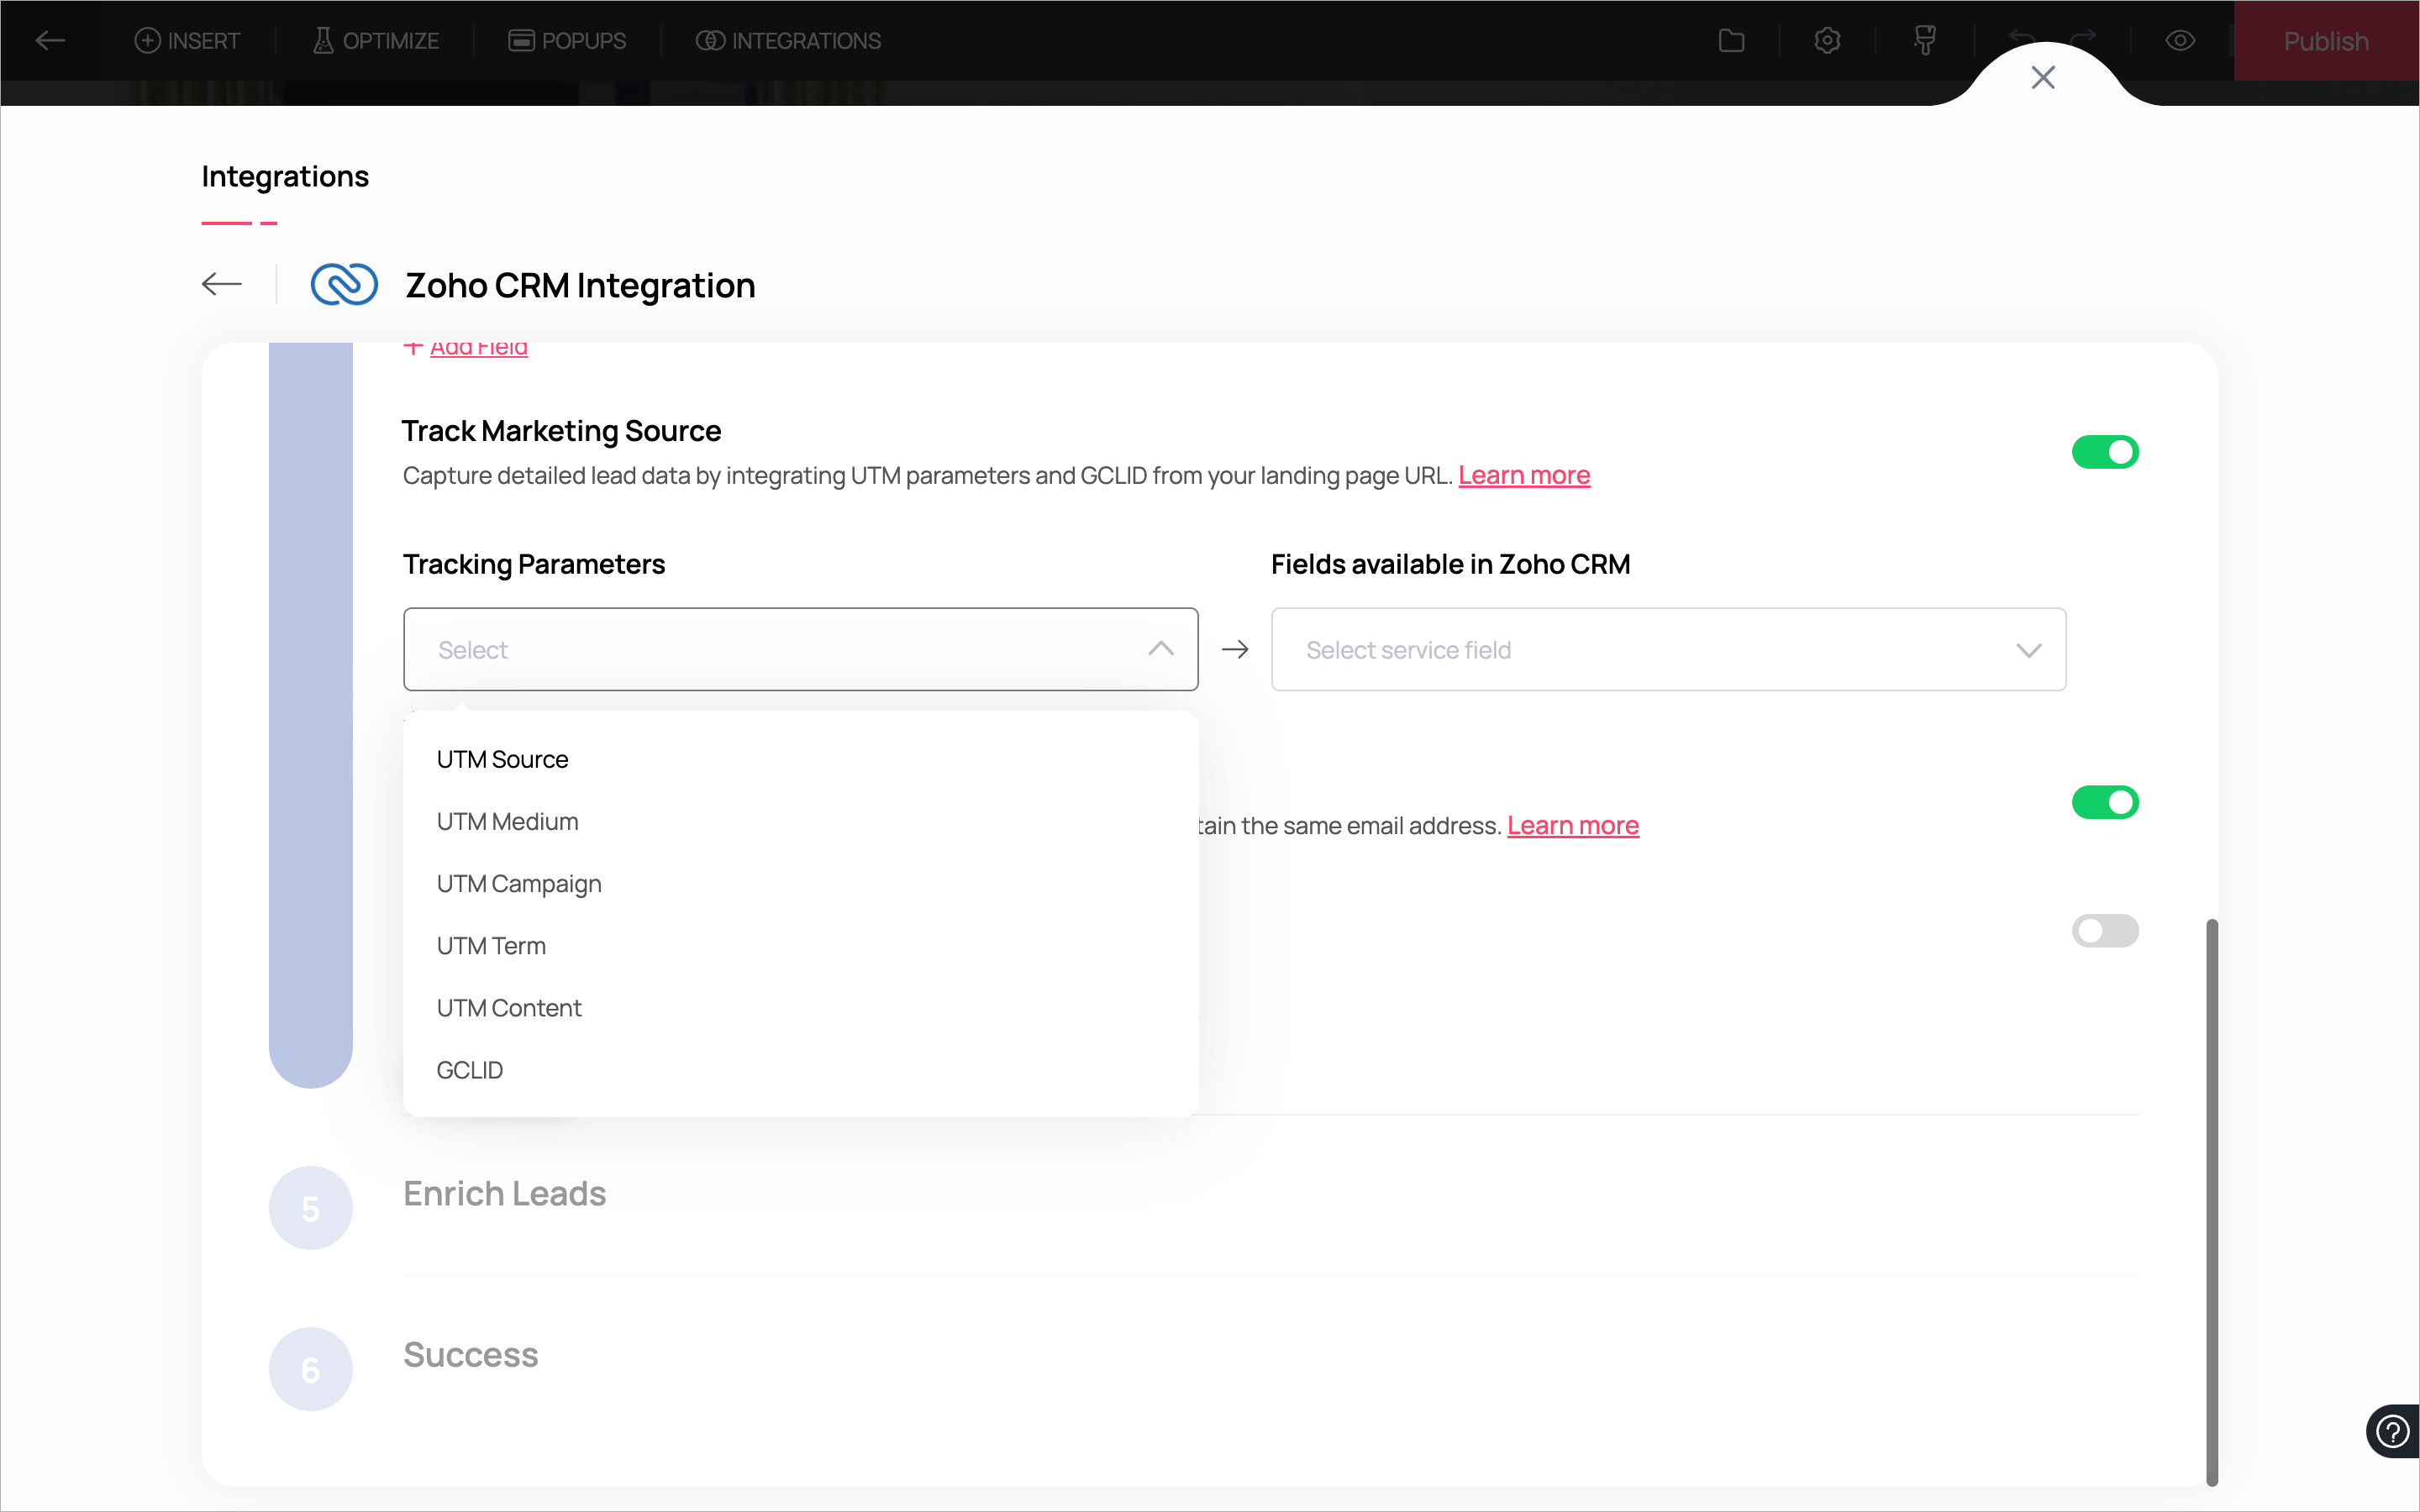Click the top-left back arrow
The image size is (2420, 1512).
pyautogui.click(x=50, y=41)
